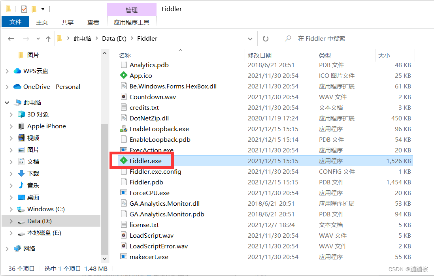This screenshot has height=276, width=434.
Task: Open the 应用程序工具 tab
Action: 132,22
